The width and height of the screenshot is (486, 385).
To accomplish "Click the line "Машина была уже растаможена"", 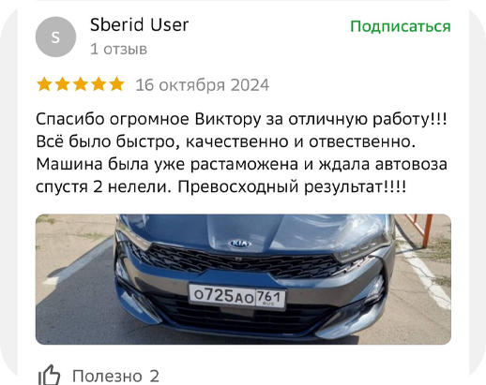I will pyautogui.click(x=241, y=164).
